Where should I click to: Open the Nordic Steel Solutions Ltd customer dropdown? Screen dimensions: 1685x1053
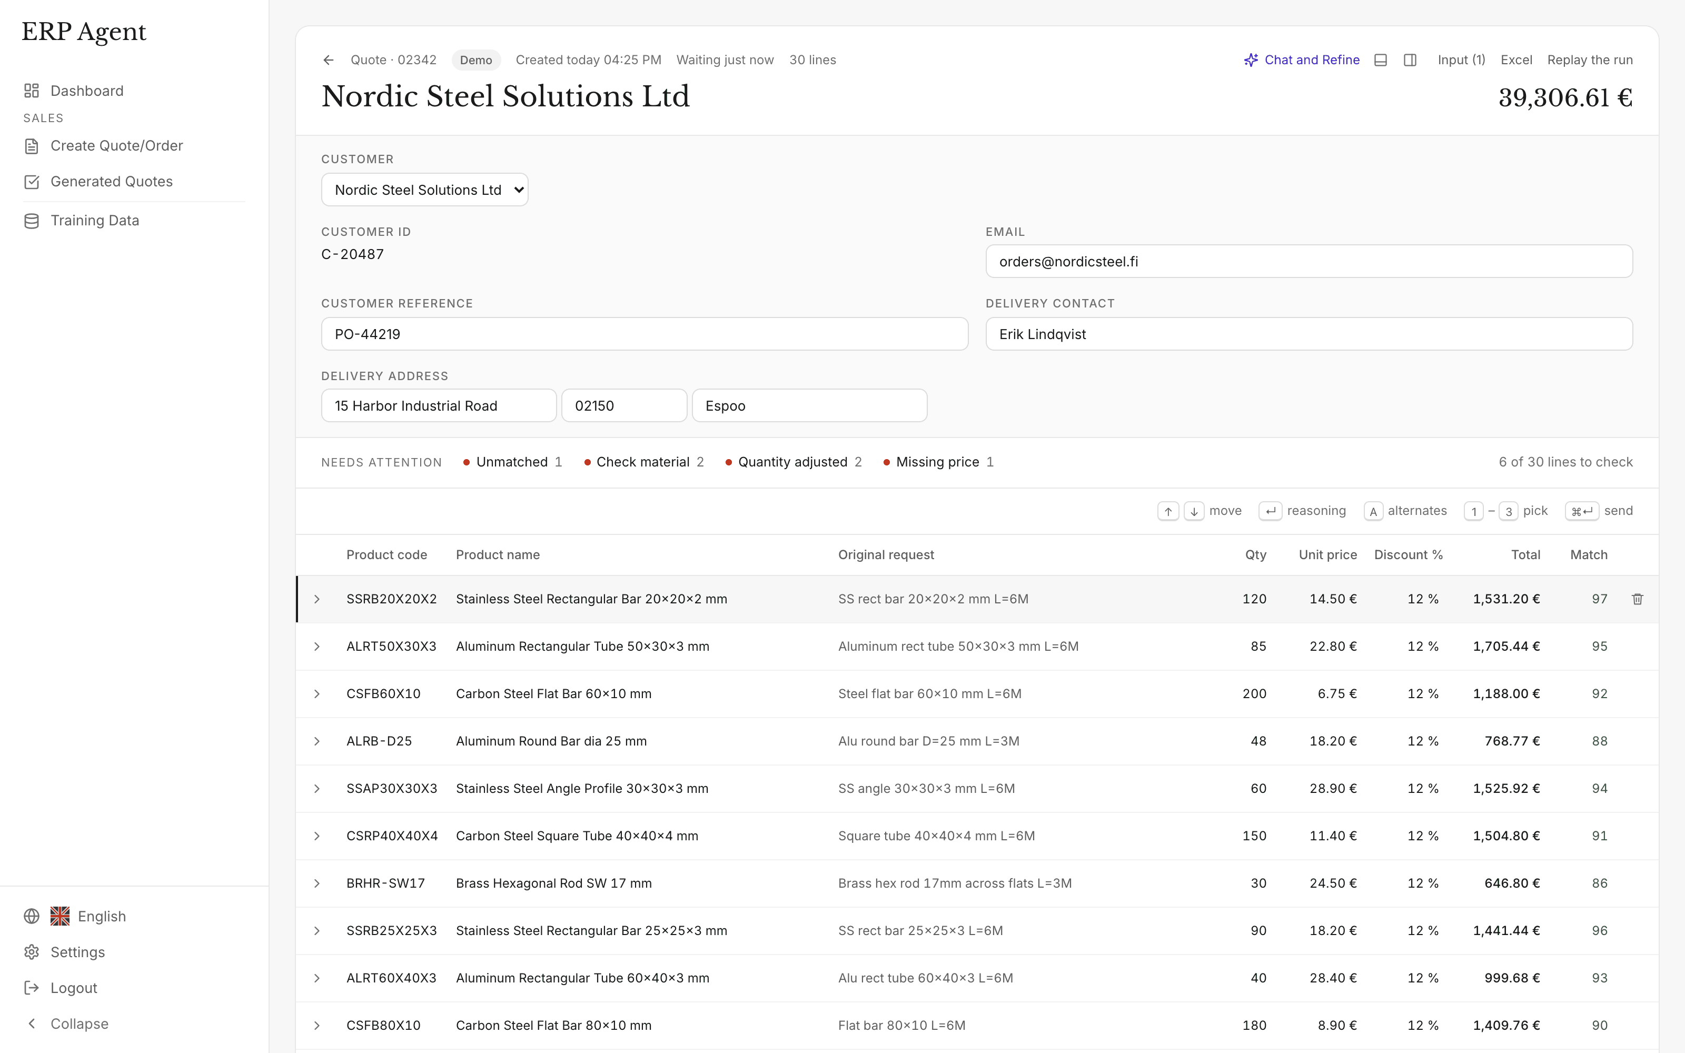(425, 190)
